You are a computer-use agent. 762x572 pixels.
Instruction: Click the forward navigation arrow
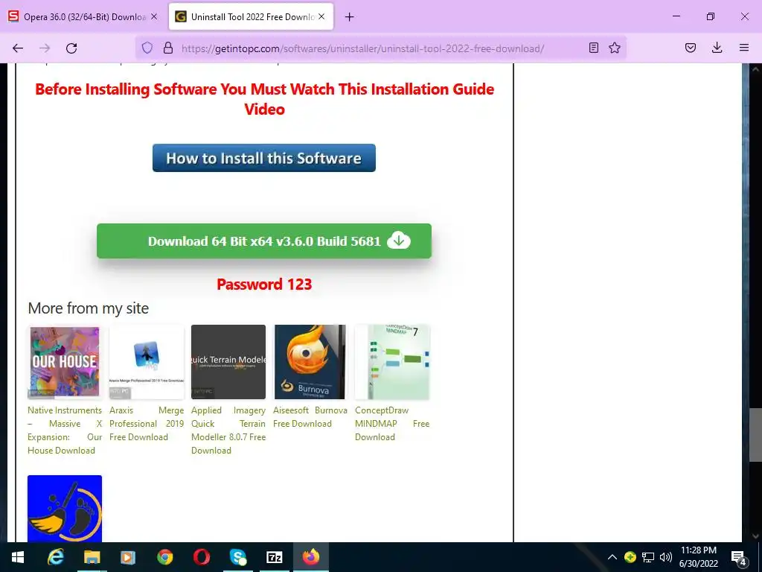[45, 48]
